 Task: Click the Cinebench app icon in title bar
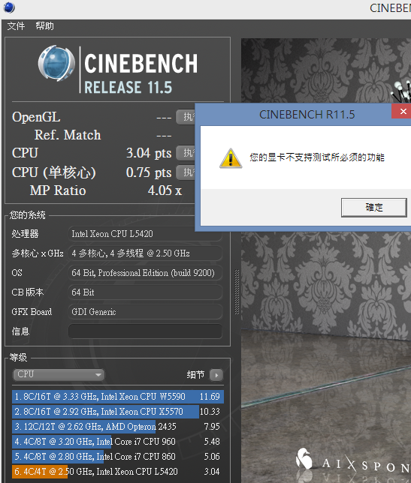(9, 7)
